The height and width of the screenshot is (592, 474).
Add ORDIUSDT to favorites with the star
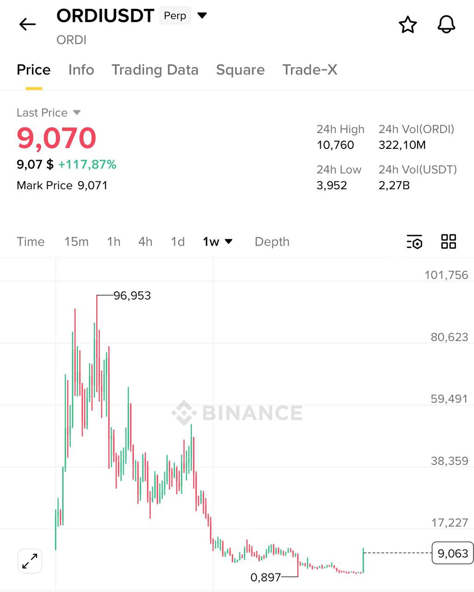(x=408, y=25)
